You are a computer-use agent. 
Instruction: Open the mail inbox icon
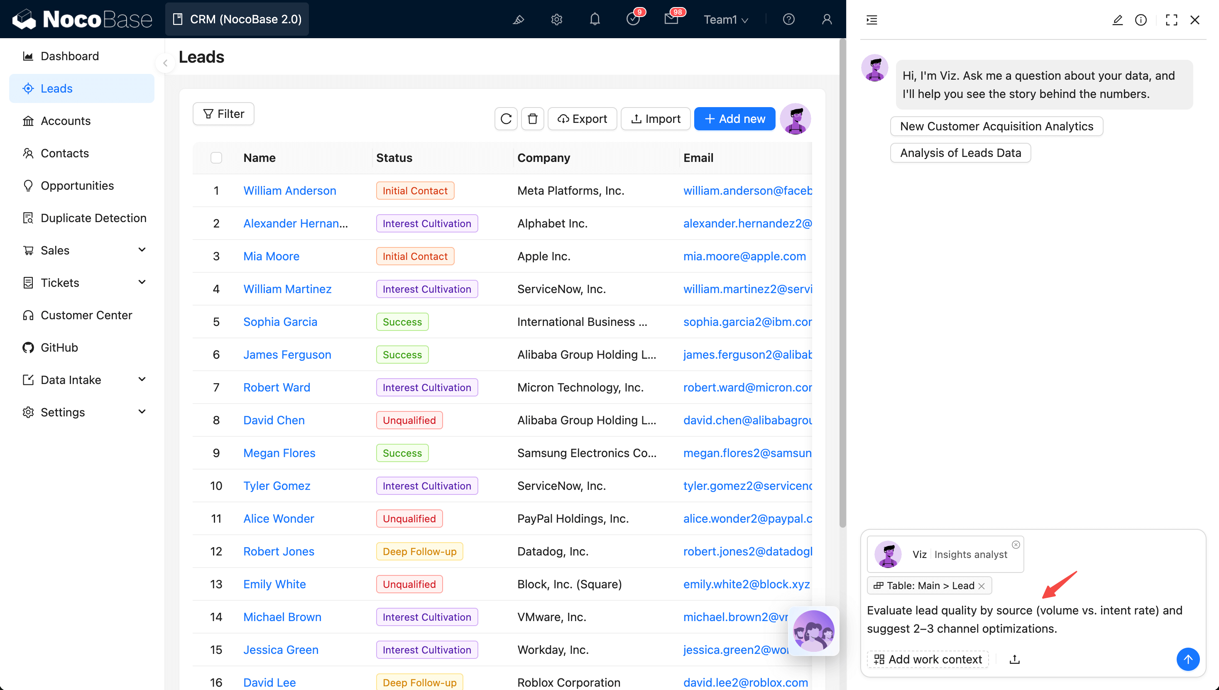(671, 20)
